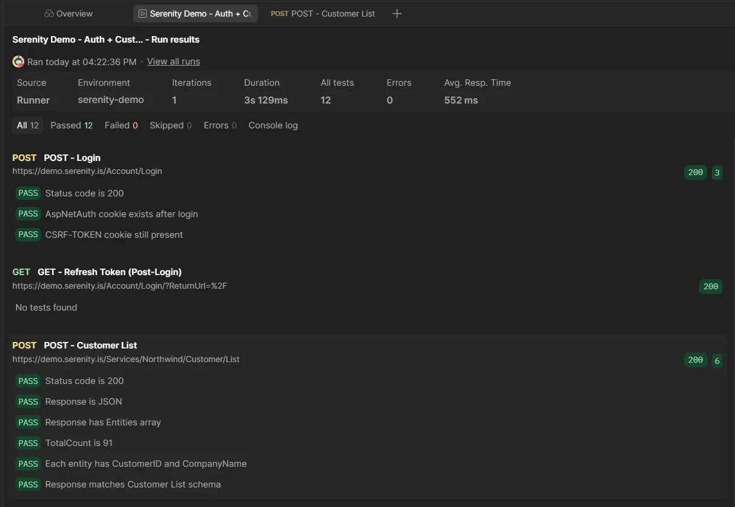This screenshot has width=735, height=507.
Task: Click the test count badge 6 for Customer List
Action: 717,360
